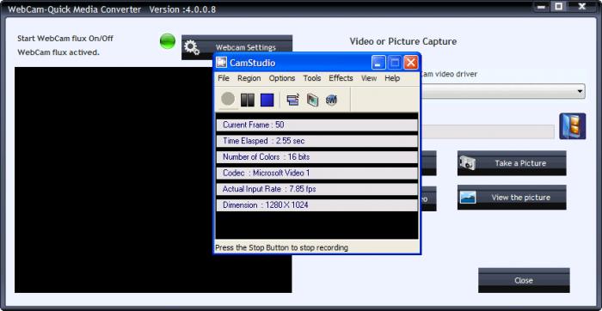Click the output path input field

click(x=488, y=131)
